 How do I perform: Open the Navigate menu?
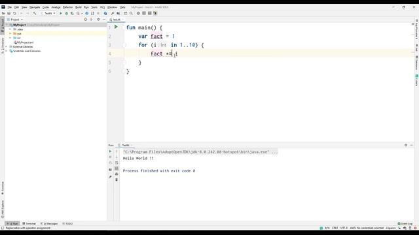tap(35, 7)
